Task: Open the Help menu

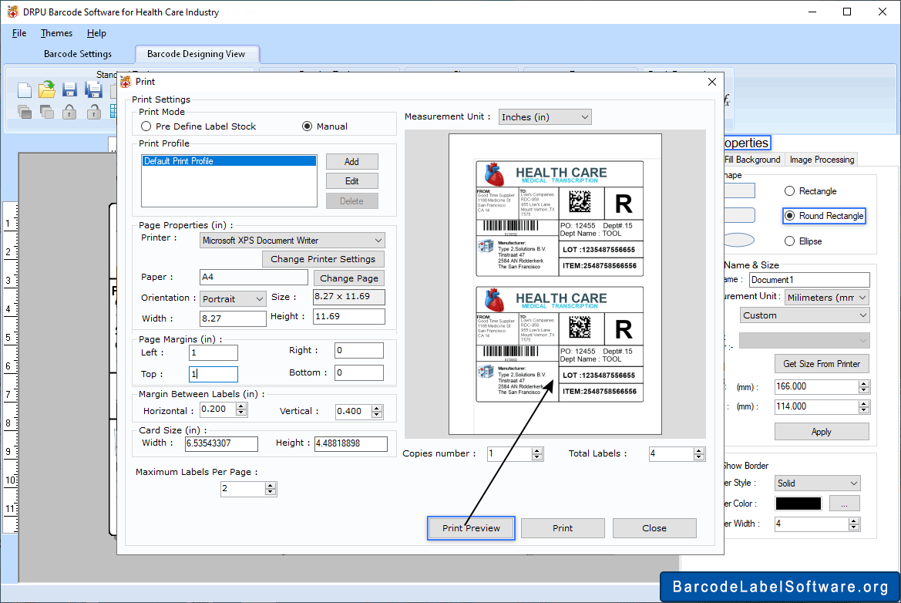Action: 96,33
